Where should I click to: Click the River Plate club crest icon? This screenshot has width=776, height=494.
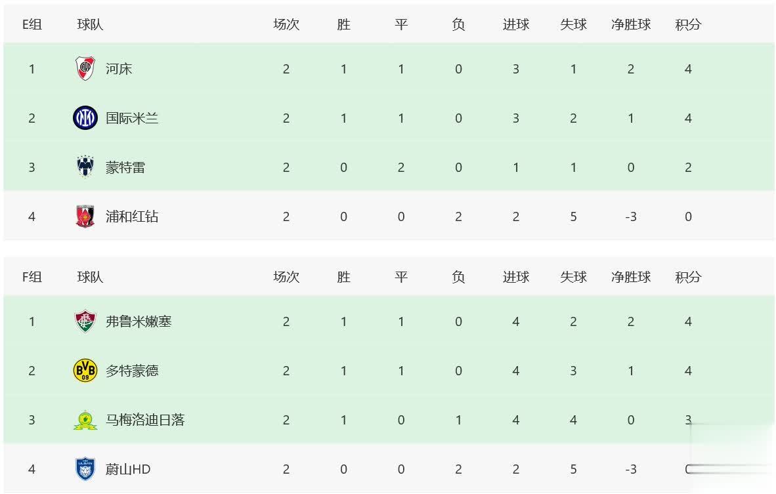coord(85,68)
